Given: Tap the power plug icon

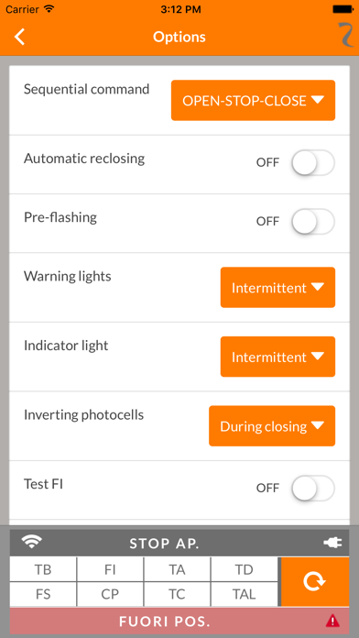Looking at the screenshot, I should click(x=332, y=543).
